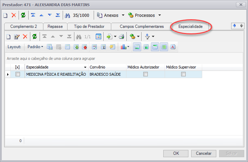This screenshot has height=162, width=248.
Task: Toggle the second grid view button
Action: tap(146, 47)
